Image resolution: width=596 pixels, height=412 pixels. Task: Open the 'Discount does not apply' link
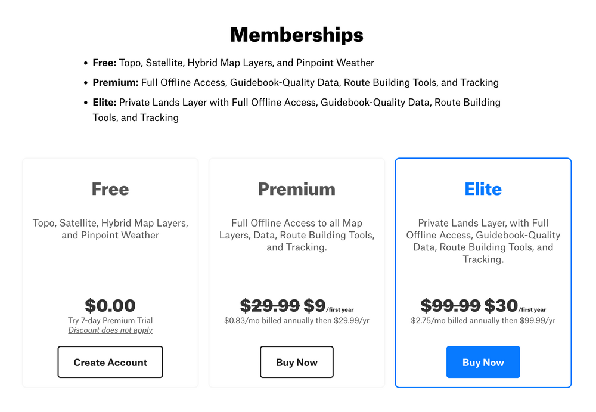[110, 330]
